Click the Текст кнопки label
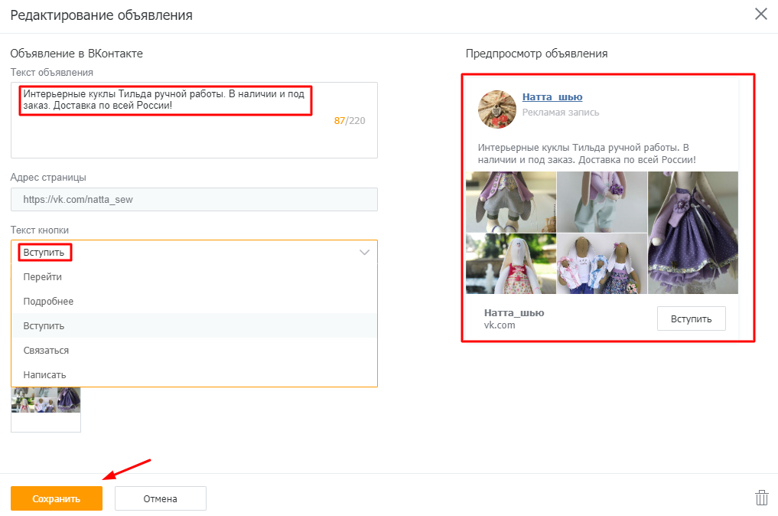This screenshot has height=516, width=778. [40, 230]
